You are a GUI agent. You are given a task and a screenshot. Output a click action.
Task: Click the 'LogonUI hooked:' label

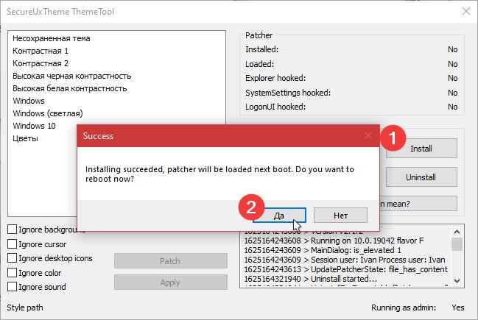coord(275,107)
